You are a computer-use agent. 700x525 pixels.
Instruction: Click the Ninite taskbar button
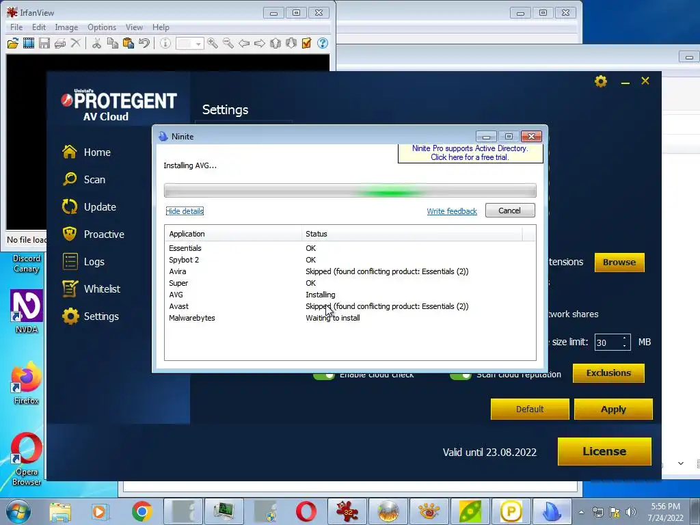pyautogui.click(x=552, y=511)
